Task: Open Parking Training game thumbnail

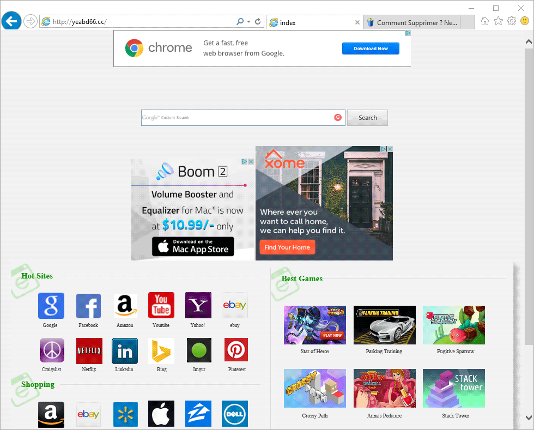Action: (x=385, y=325)
